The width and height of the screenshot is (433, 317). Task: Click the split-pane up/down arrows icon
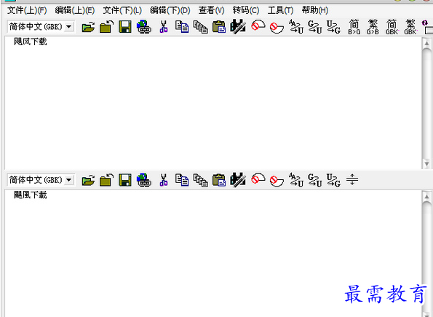tap(352, 179)
